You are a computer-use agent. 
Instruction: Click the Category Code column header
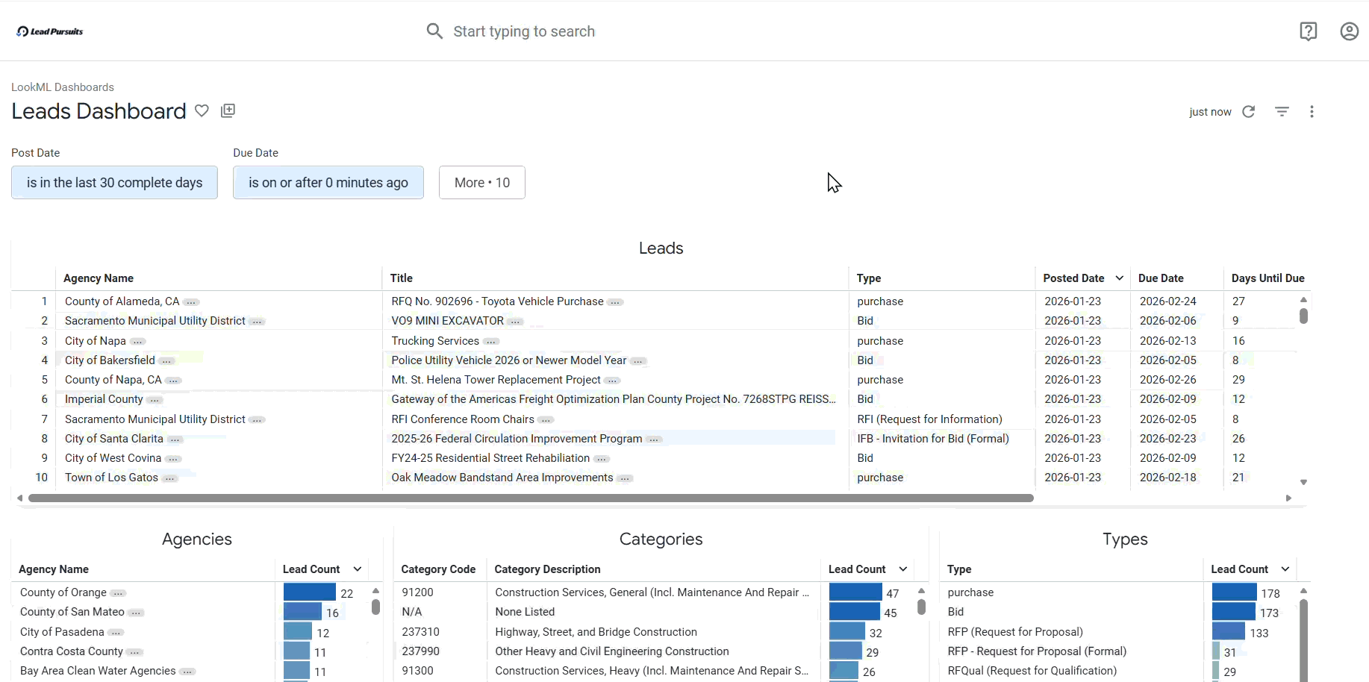(x=438, y=569)
